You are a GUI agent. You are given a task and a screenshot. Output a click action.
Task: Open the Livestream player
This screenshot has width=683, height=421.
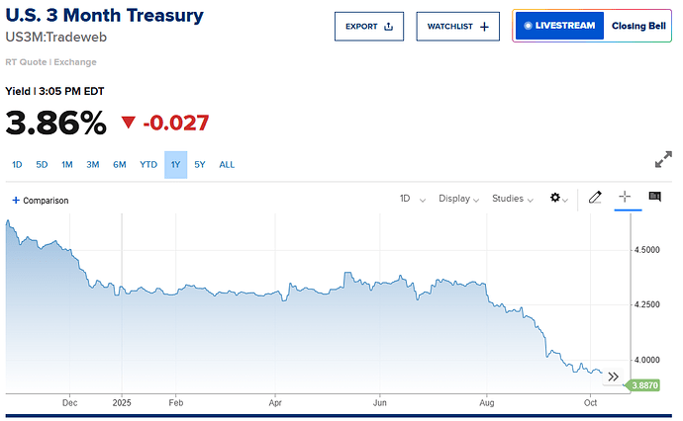[559, 26]
